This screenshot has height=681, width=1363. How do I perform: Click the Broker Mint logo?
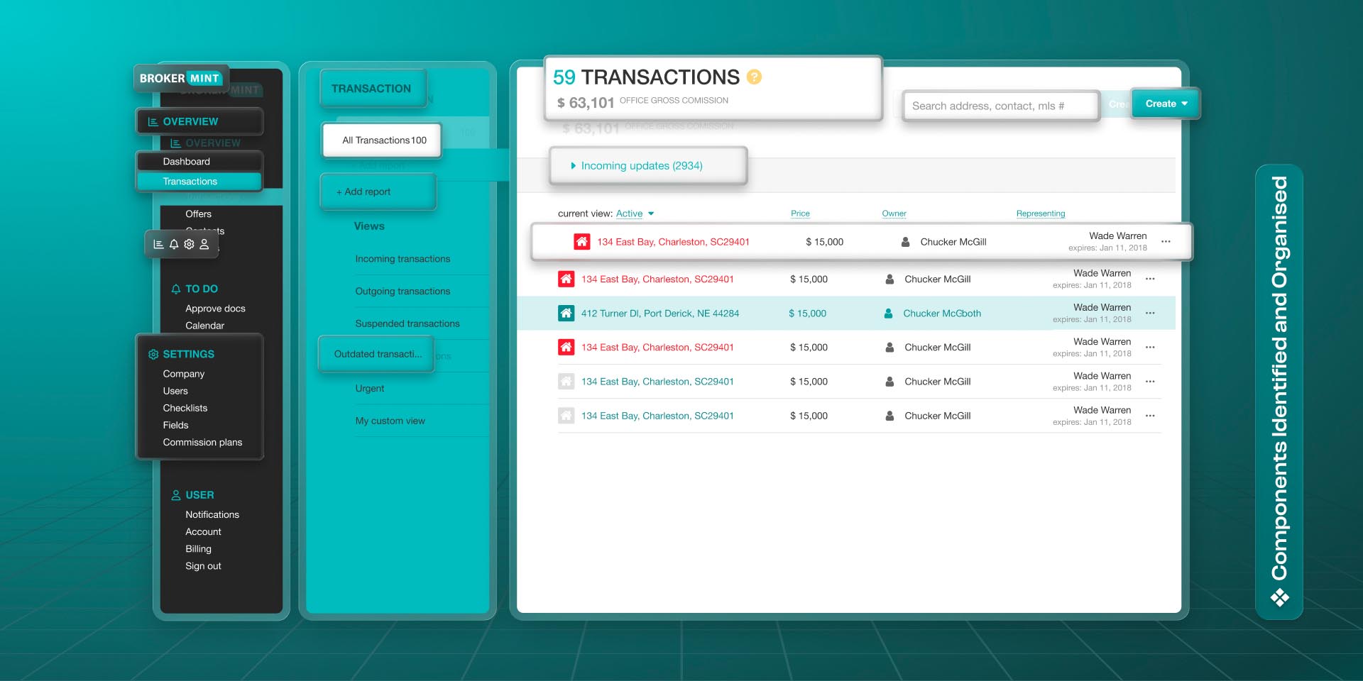pyautogui.click(x=180, y=78)
